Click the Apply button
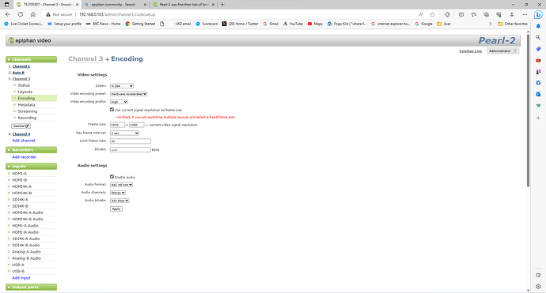Viewport: 546px width, 293px height. [x=116, y=208]
